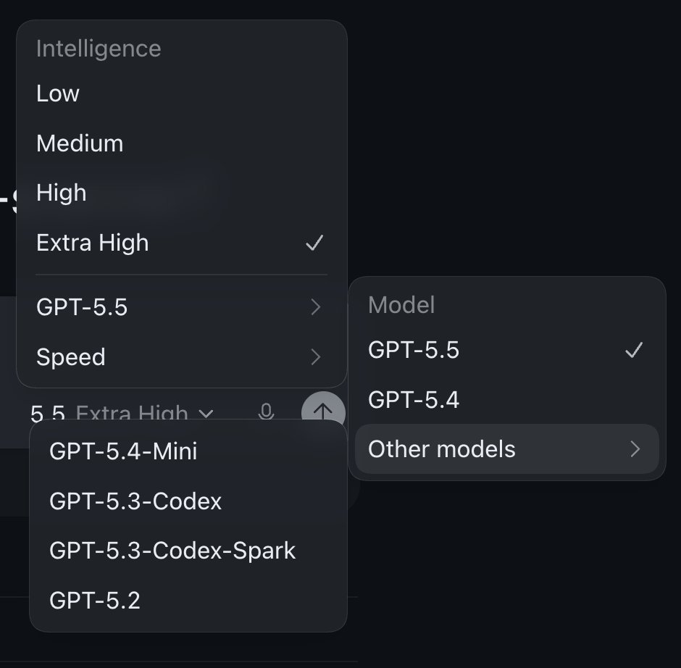
Task: Pick GPT-5.3-Codex-Spark model
Action: (x=188, y=551)
